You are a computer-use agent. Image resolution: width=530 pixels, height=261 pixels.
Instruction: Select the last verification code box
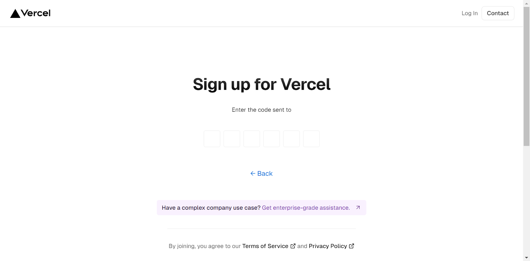(311, 138)
